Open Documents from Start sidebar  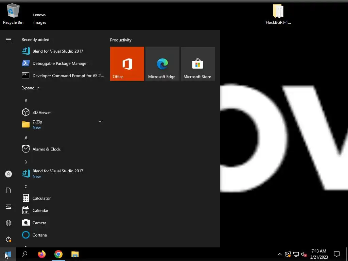point(8,190)
